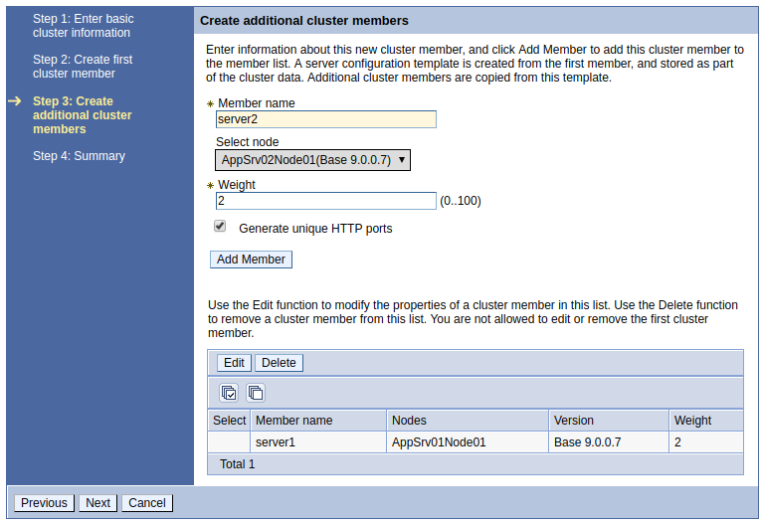Click the server1 member name cell
Image resolution: width=762 pixels, height=524 pixels.
point(318,442)
